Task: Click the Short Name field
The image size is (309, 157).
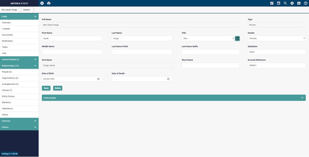Action: 211,65
